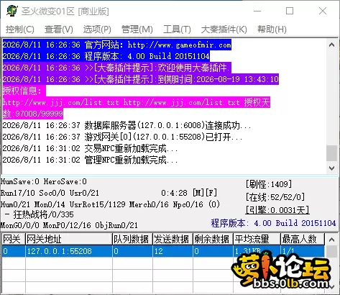Screen dimensions: 340x295
Task: Click the 剩余数据 column header
Action: (x=213, y=239)
